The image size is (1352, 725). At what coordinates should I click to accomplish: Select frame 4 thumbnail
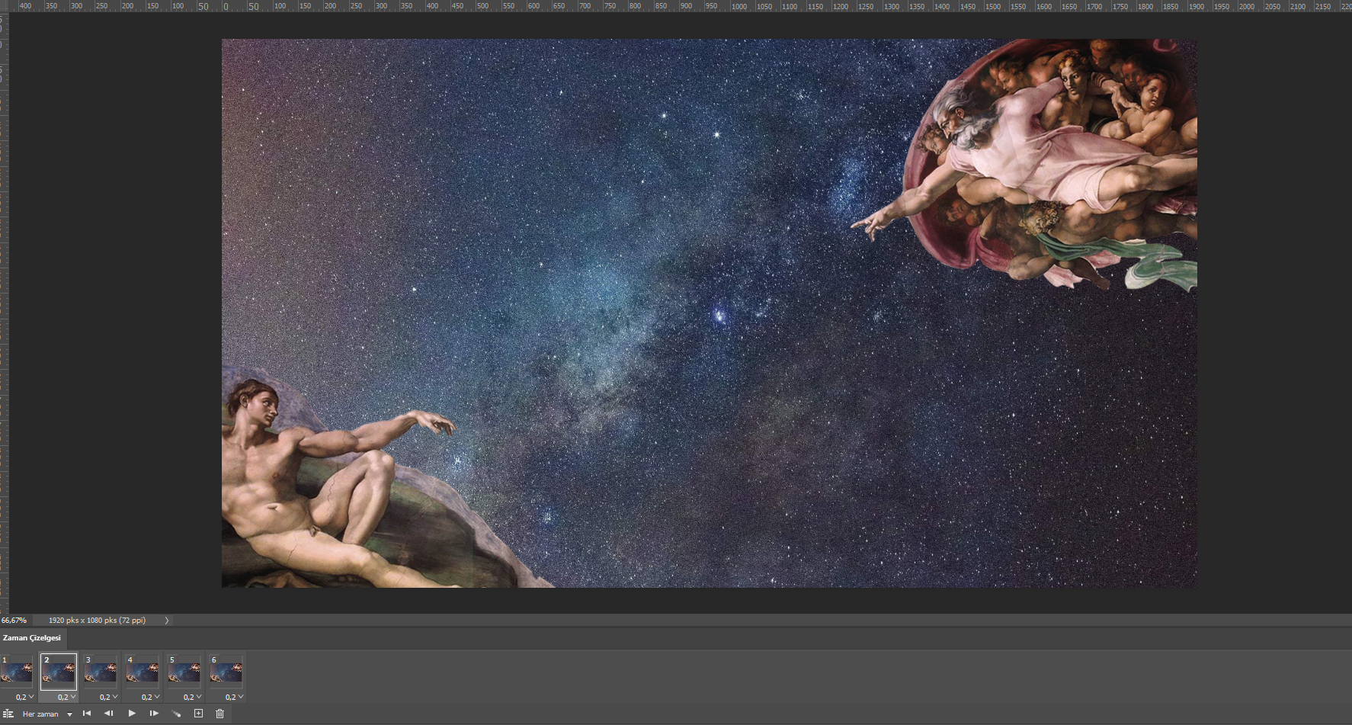click(143, 672)
